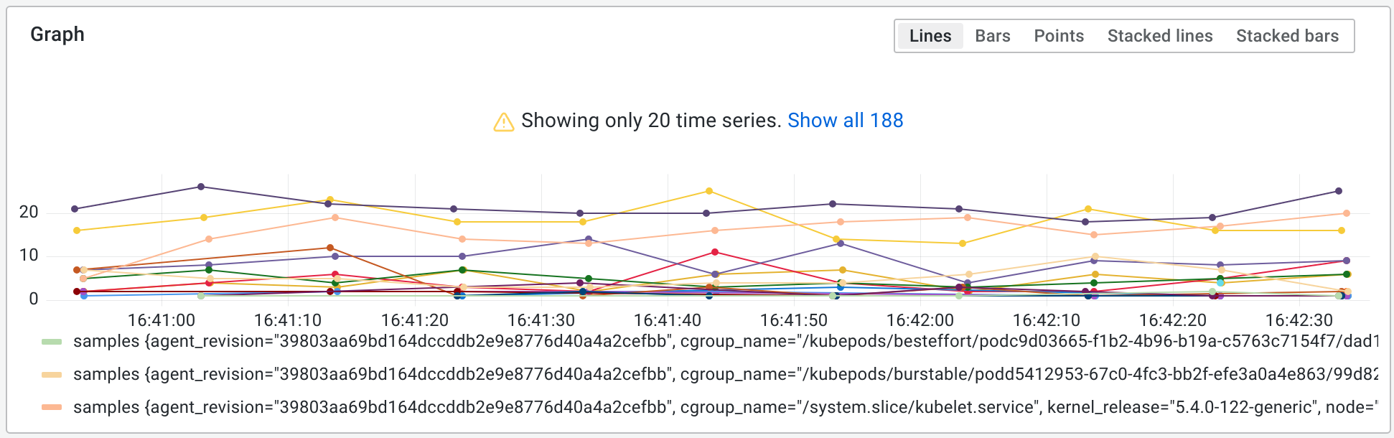Screen dimensions: 1394x438
Task: Switch the graph to Points mode
Action: coord(1059,36)
